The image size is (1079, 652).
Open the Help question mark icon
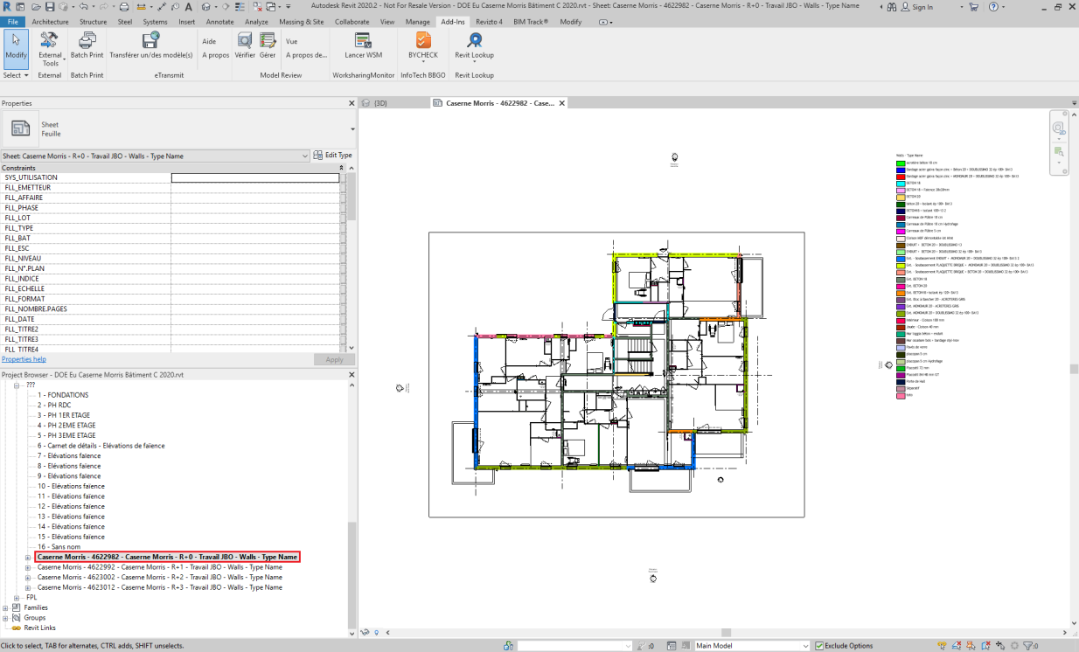pyautogui.click(x=993, y=6)
